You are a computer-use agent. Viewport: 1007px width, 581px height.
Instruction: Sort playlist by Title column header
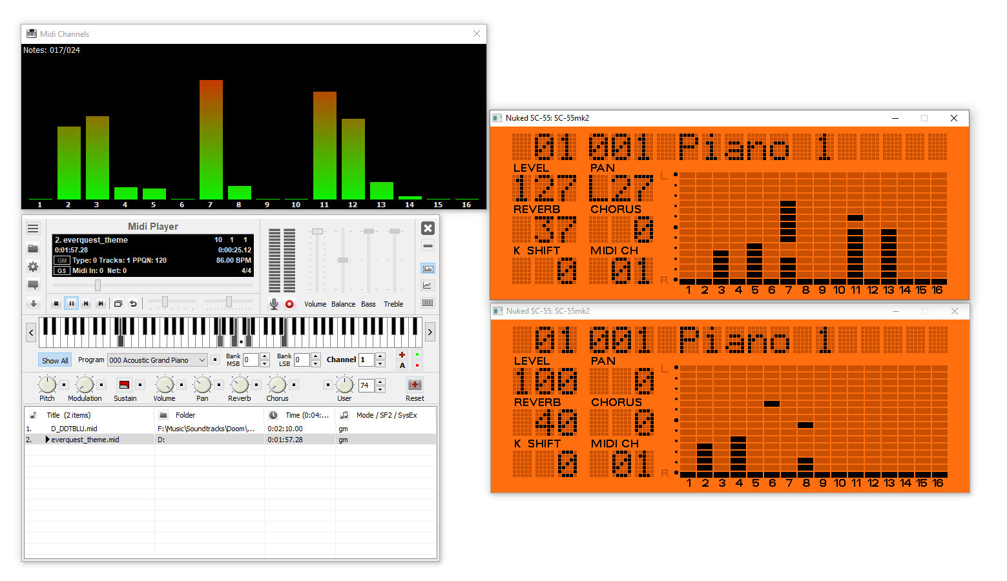90,415
